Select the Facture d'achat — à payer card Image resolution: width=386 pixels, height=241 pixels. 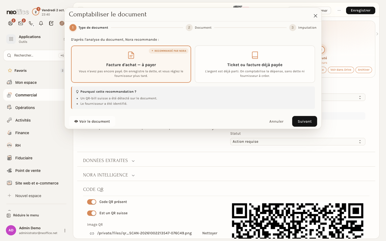(131, 64)
